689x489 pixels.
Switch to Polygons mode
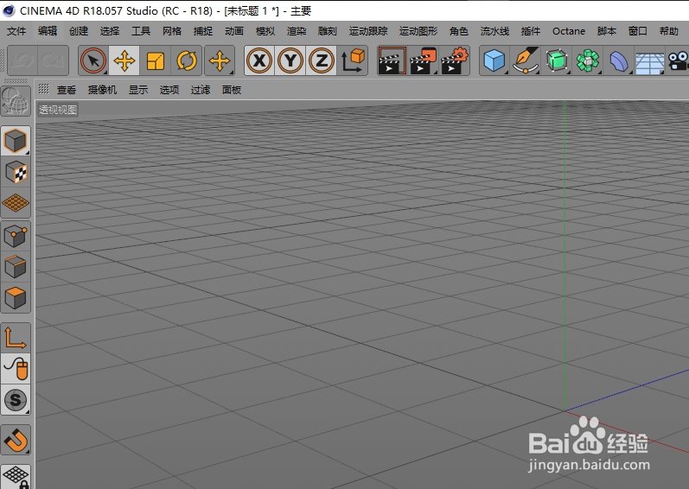coord(16,297)
